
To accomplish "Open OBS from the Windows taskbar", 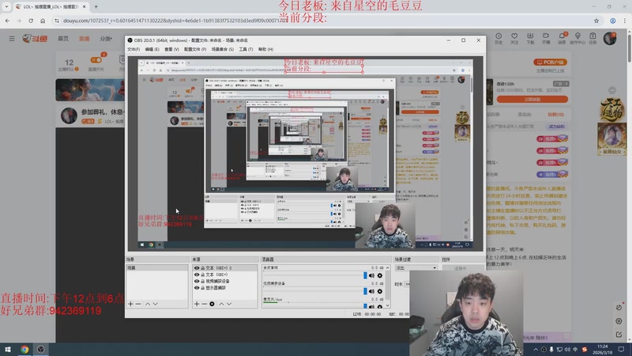I will tap(41, 349).
